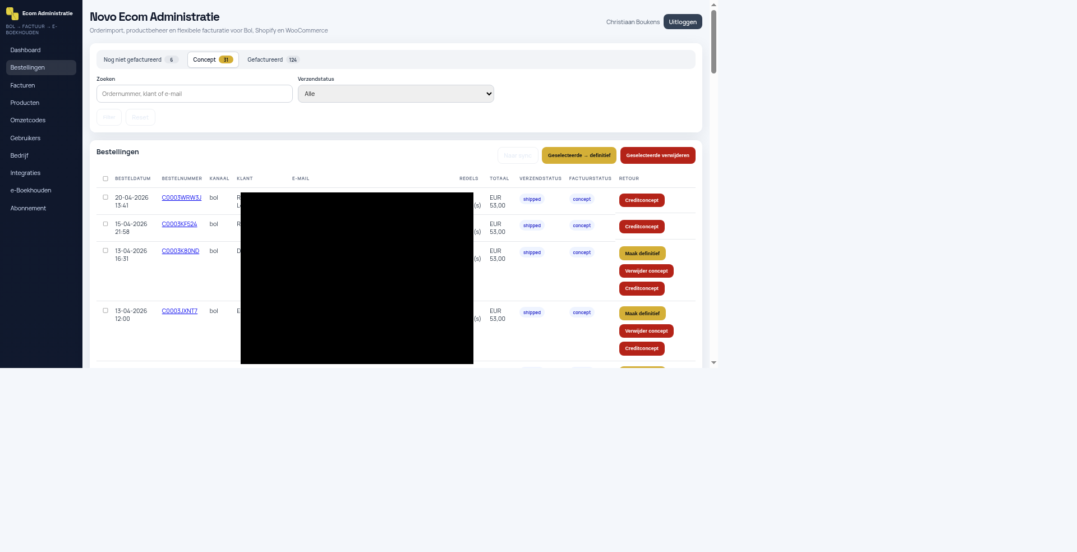Check the box for order C0003JXNT7
This screenshot has width=1077, height=552.
[105, 311]
